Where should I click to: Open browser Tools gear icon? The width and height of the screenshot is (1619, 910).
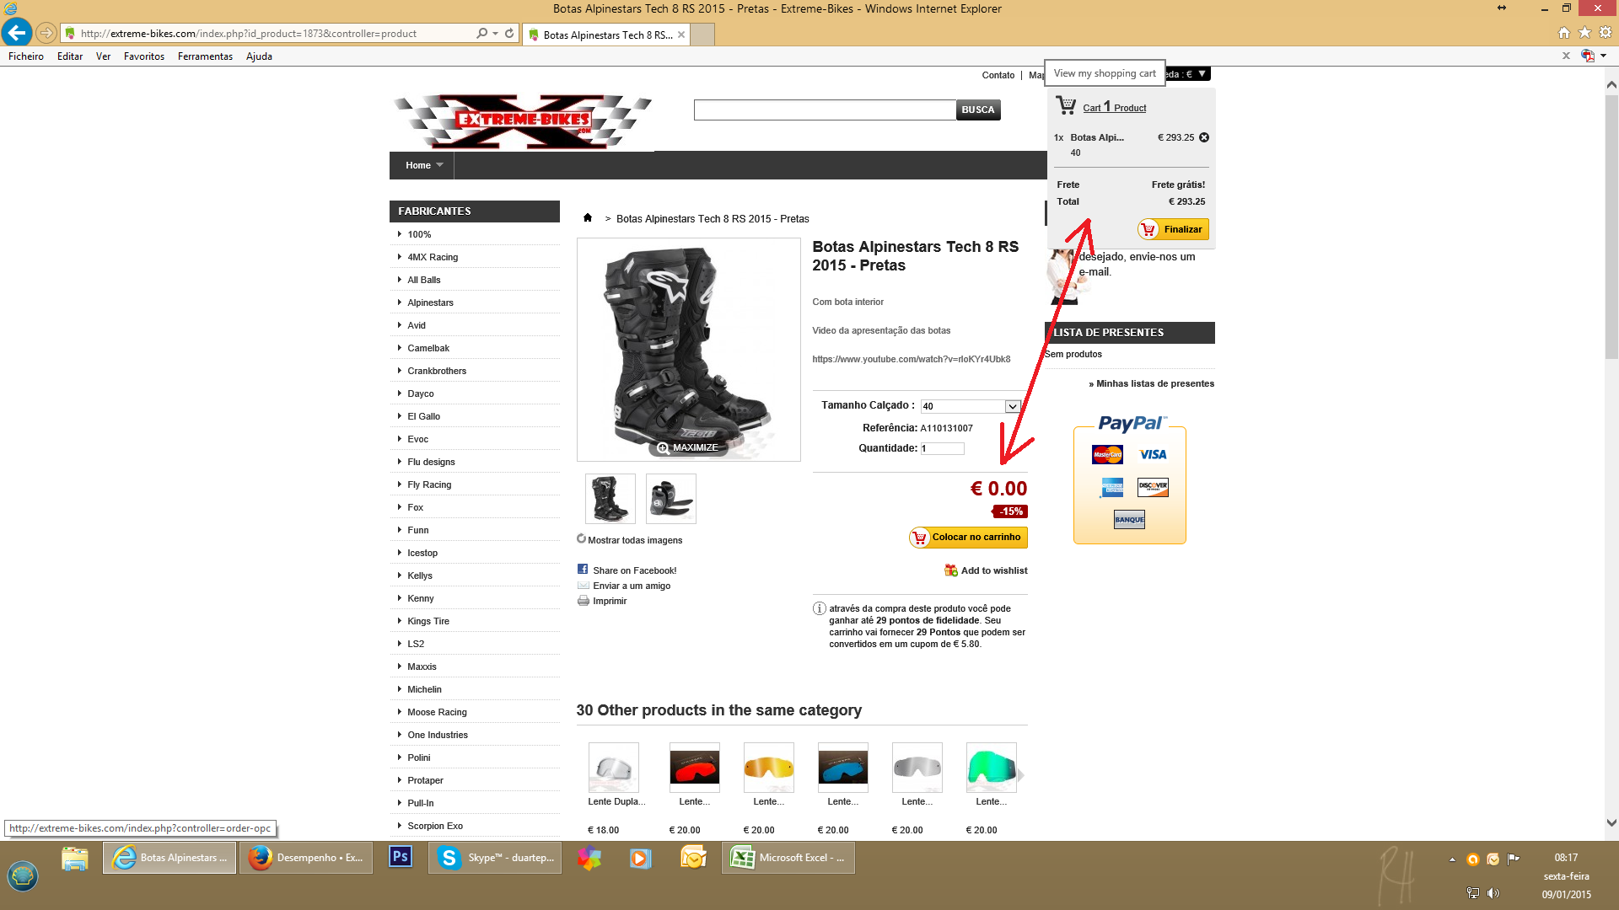pos(1606,33)
